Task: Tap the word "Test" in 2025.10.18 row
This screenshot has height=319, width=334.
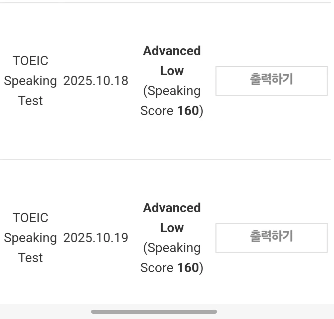Action: (30, 101)
